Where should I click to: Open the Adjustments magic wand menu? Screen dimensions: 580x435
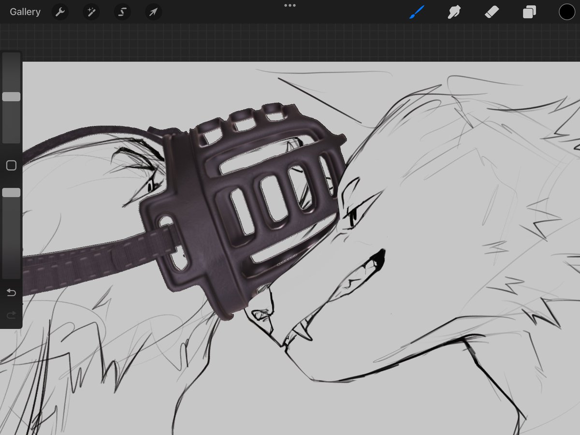[91, 12]
